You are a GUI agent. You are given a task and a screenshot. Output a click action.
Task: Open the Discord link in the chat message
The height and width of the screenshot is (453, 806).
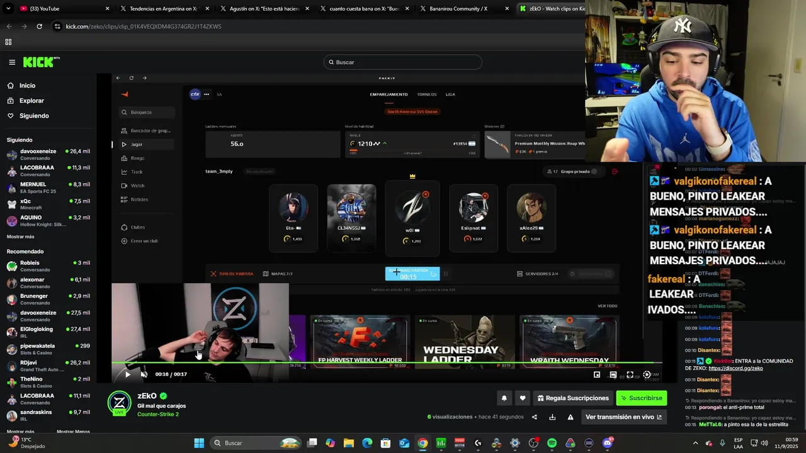735,368
